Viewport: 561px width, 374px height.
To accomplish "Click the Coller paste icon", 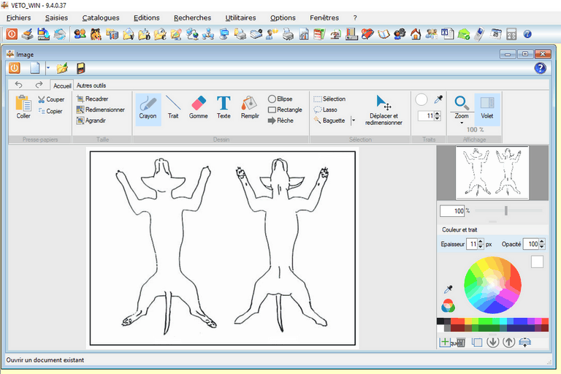I will coord(23,107).
